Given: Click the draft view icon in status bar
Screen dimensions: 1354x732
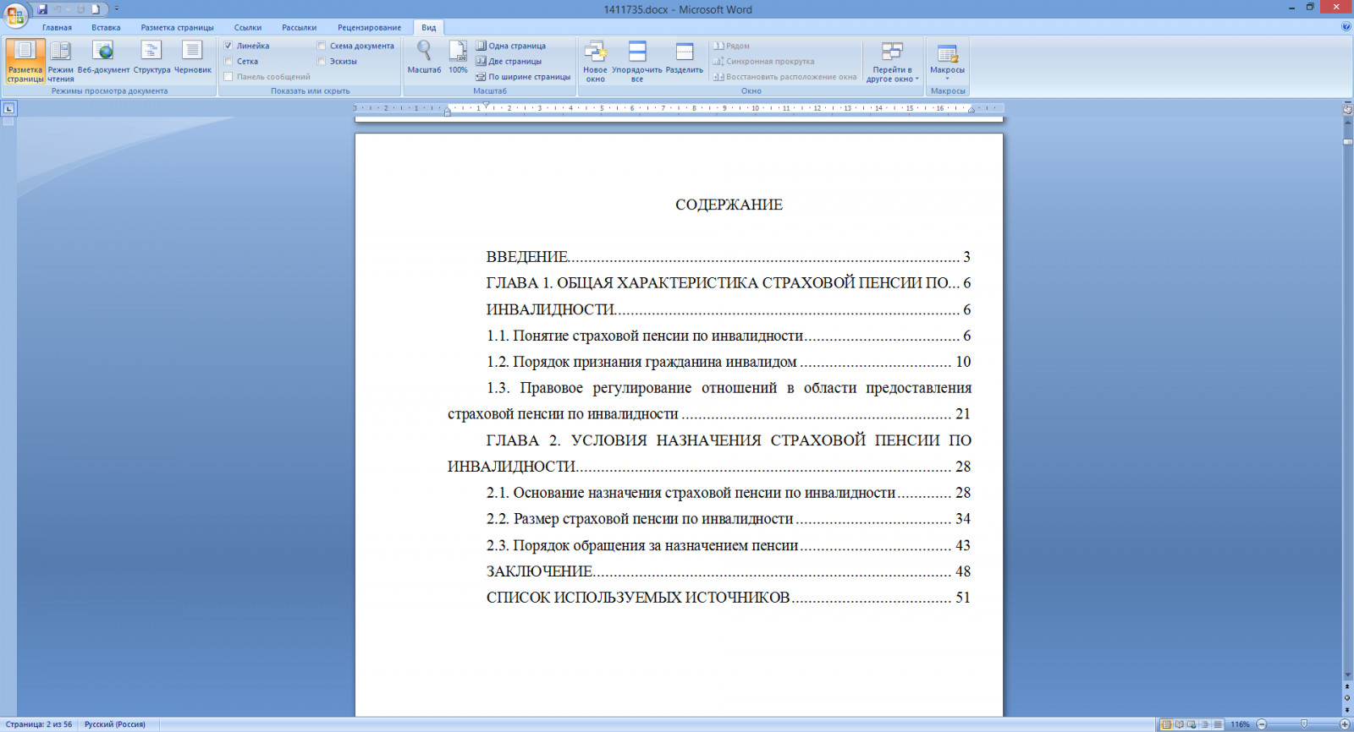Looking at the screenshot, I should (1218, 724).
